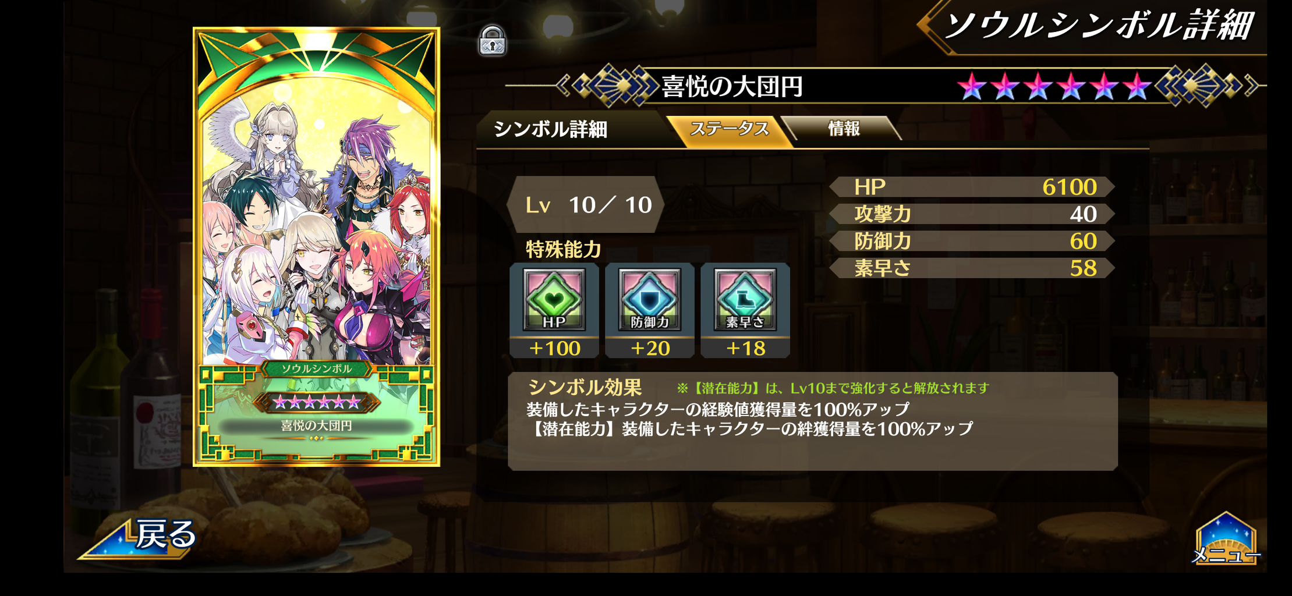
Task: Open the メニュー button
Action: pyautogui.click(x=1226, y=540)
